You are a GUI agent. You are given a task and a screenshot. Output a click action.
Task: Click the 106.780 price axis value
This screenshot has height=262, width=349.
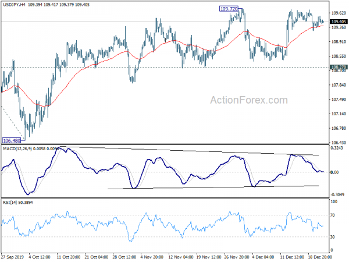point(339,128)
